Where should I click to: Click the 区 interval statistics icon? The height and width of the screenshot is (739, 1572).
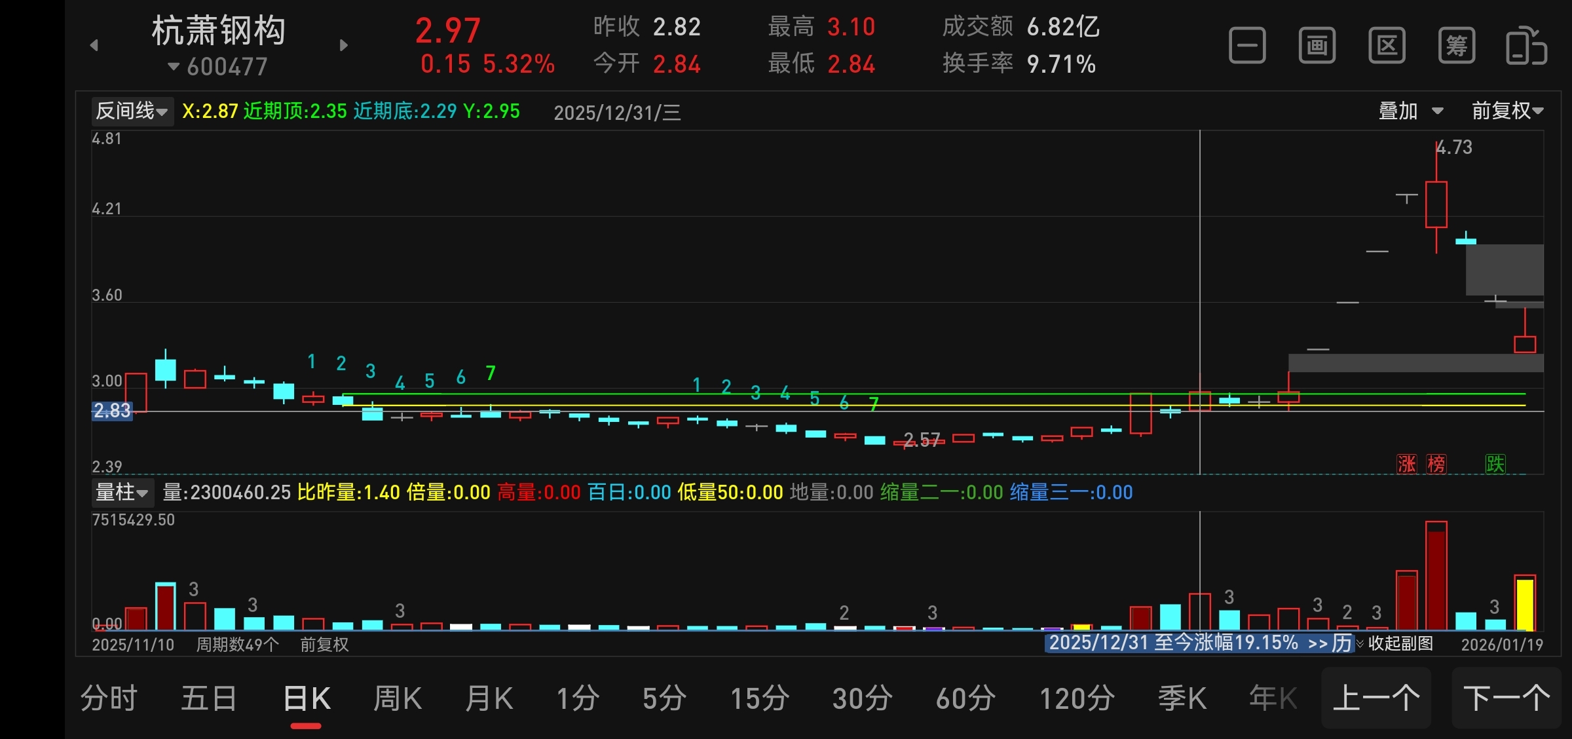[x=1387, y=46]
